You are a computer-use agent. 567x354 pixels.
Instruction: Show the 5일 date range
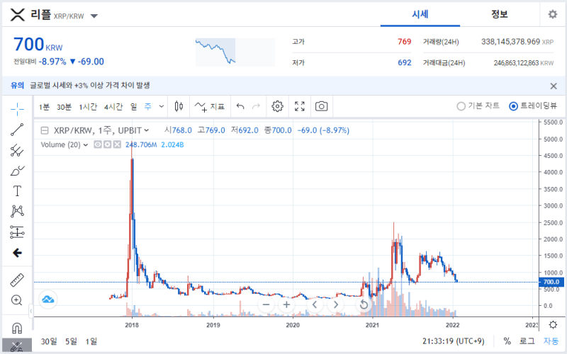[71, 341]
